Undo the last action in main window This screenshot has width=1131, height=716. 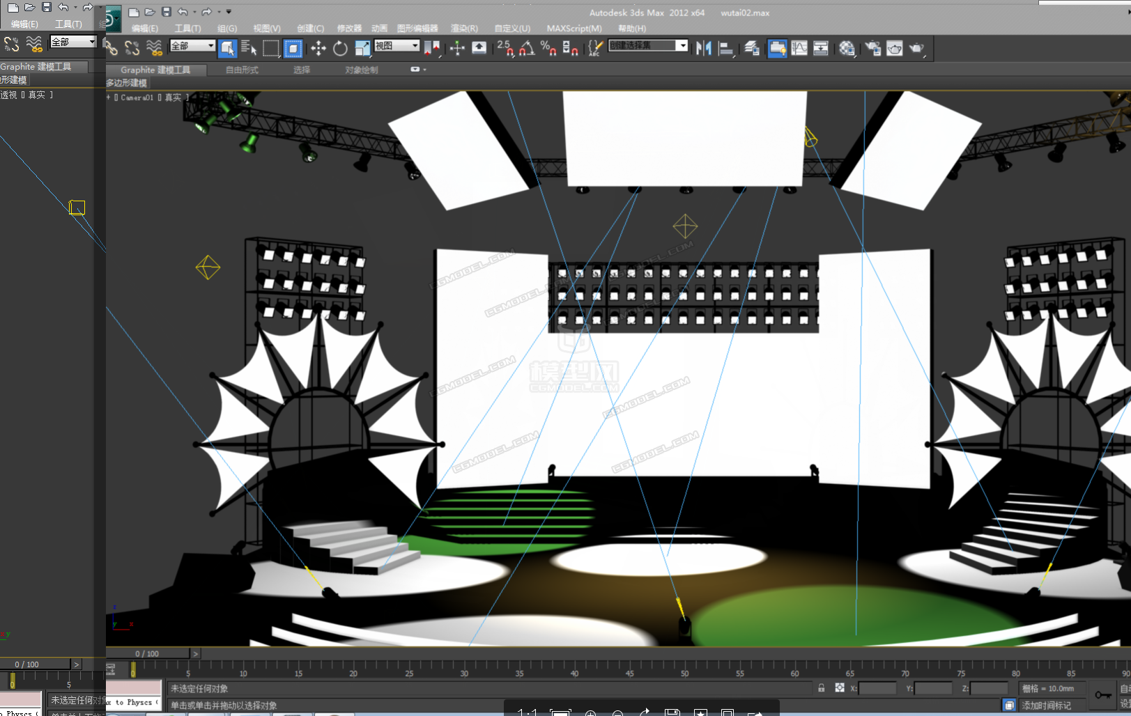point(183,12)
